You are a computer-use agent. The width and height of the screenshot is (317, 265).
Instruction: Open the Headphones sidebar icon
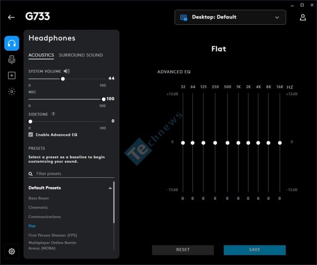[x=12, y=43]
